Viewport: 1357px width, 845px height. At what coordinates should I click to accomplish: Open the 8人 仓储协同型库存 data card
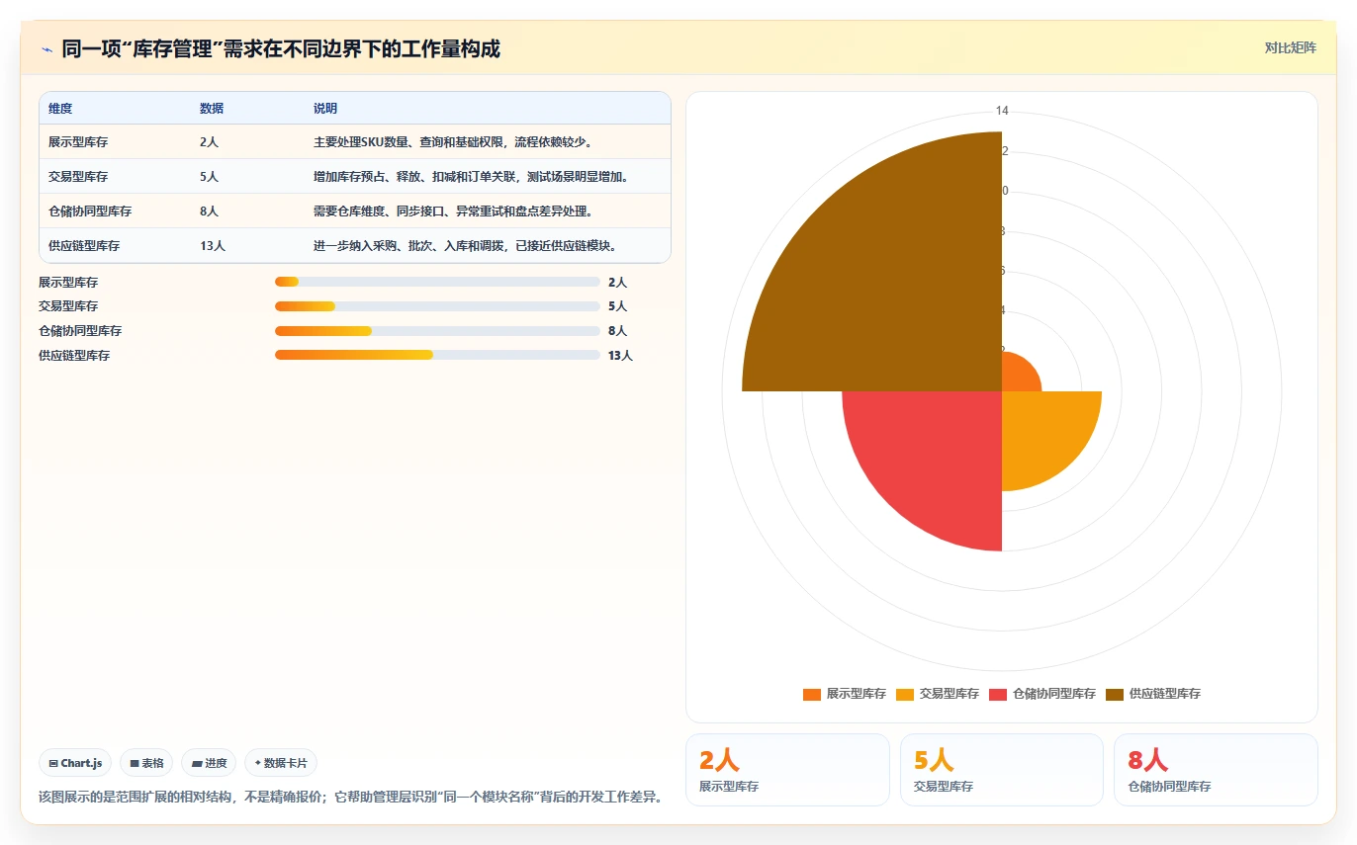pyautogui.click(x=1216, y=770)
